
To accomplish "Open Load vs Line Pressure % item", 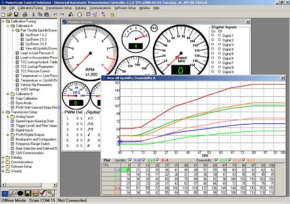I will [37, 53].
